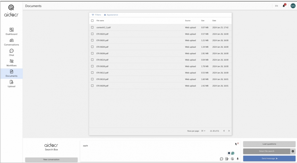Check the box for ETK BG06.pdf
This screenshot has width=297, height=163.
tap(92, 53)
